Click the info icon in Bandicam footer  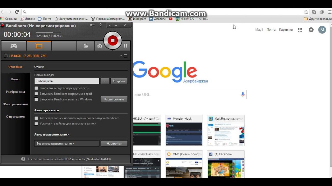tap(23, 159)
